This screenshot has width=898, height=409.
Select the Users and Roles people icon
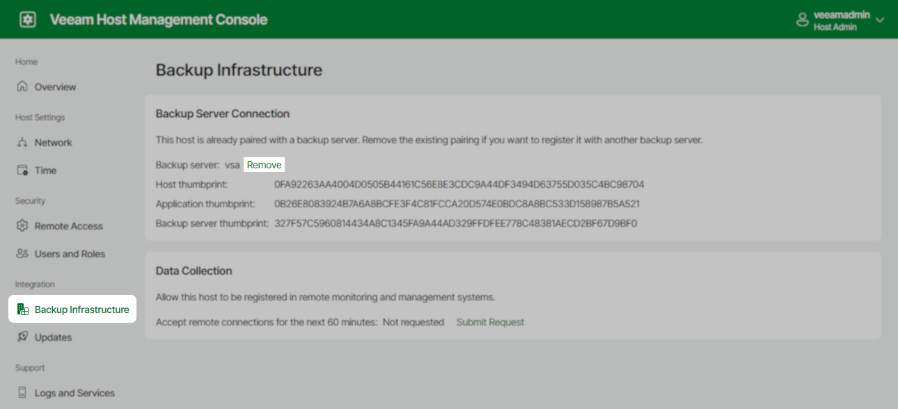click(x=23, y=253)
